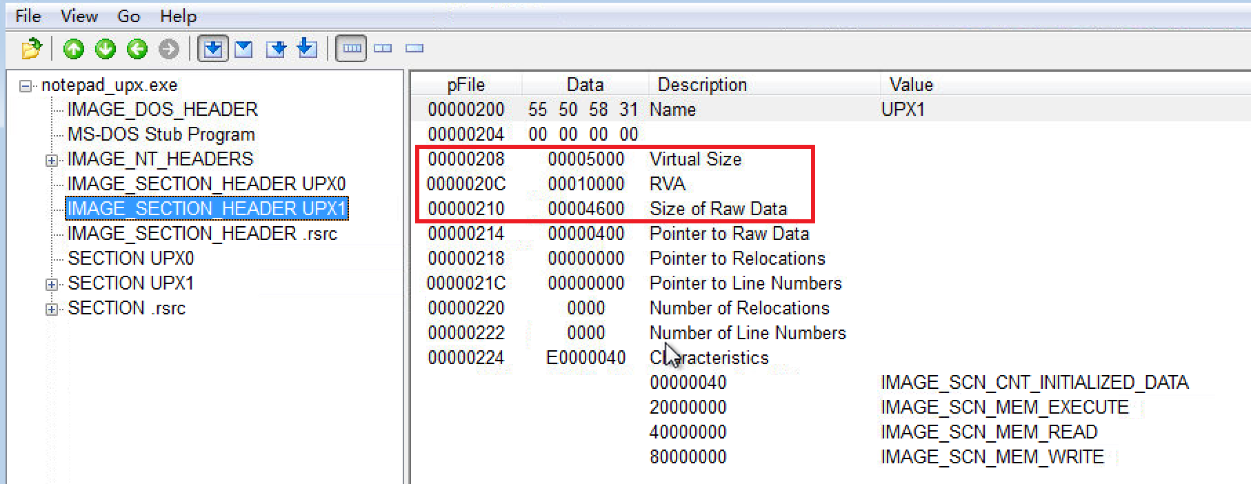
Task: Click the green back arrow button
Action: pyautogui.click(x=137, y=49)
